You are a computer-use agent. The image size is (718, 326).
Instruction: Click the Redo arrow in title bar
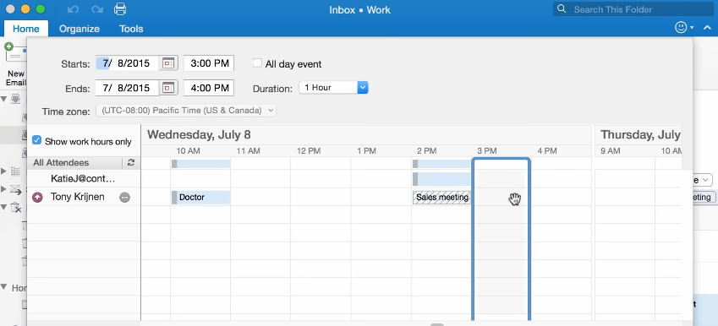(x=96, y=9)
